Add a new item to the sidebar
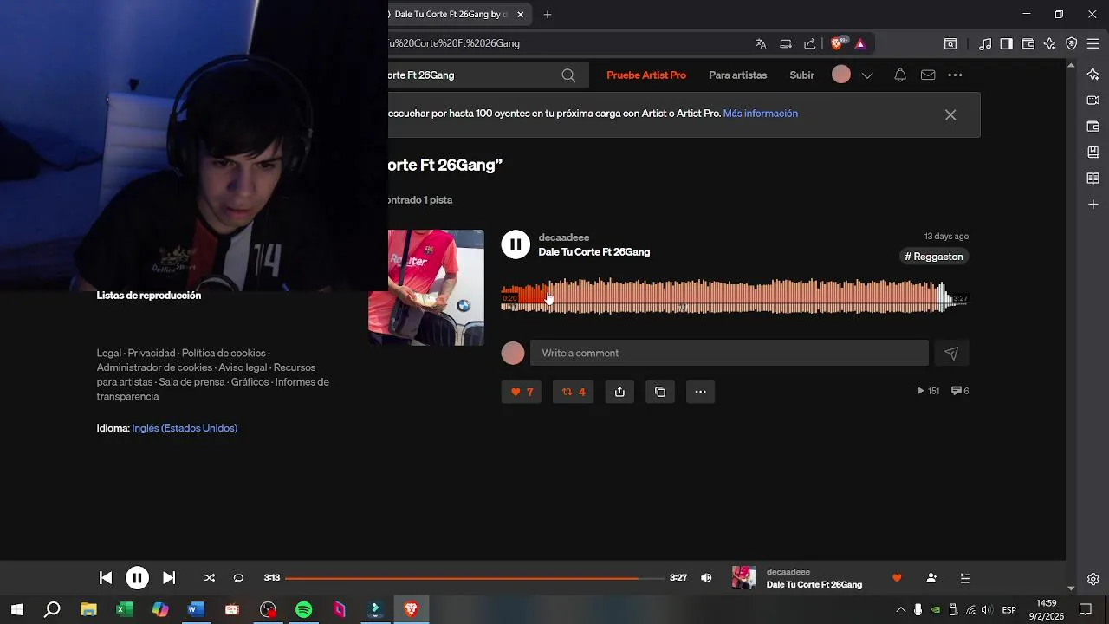The height and width of the screenshot is (624, 1109). pos(1093,205)
